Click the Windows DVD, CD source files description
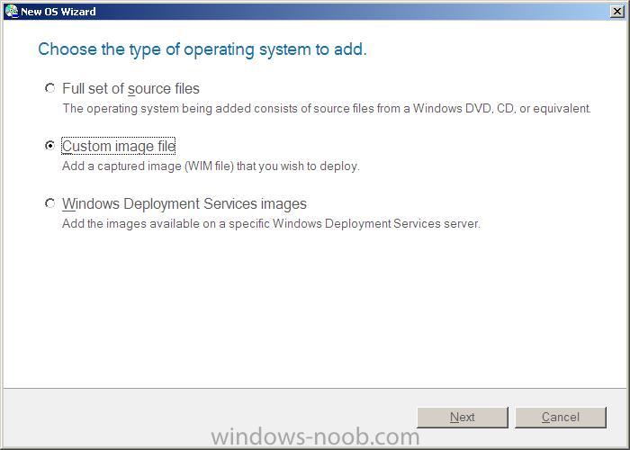Screen dimensions: 630x450 [x=327, y=109]
